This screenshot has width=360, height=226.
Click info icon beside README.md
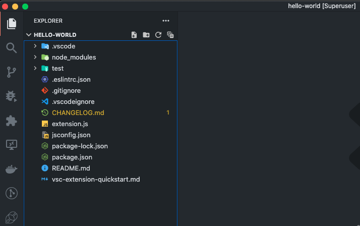coord(45,168)
